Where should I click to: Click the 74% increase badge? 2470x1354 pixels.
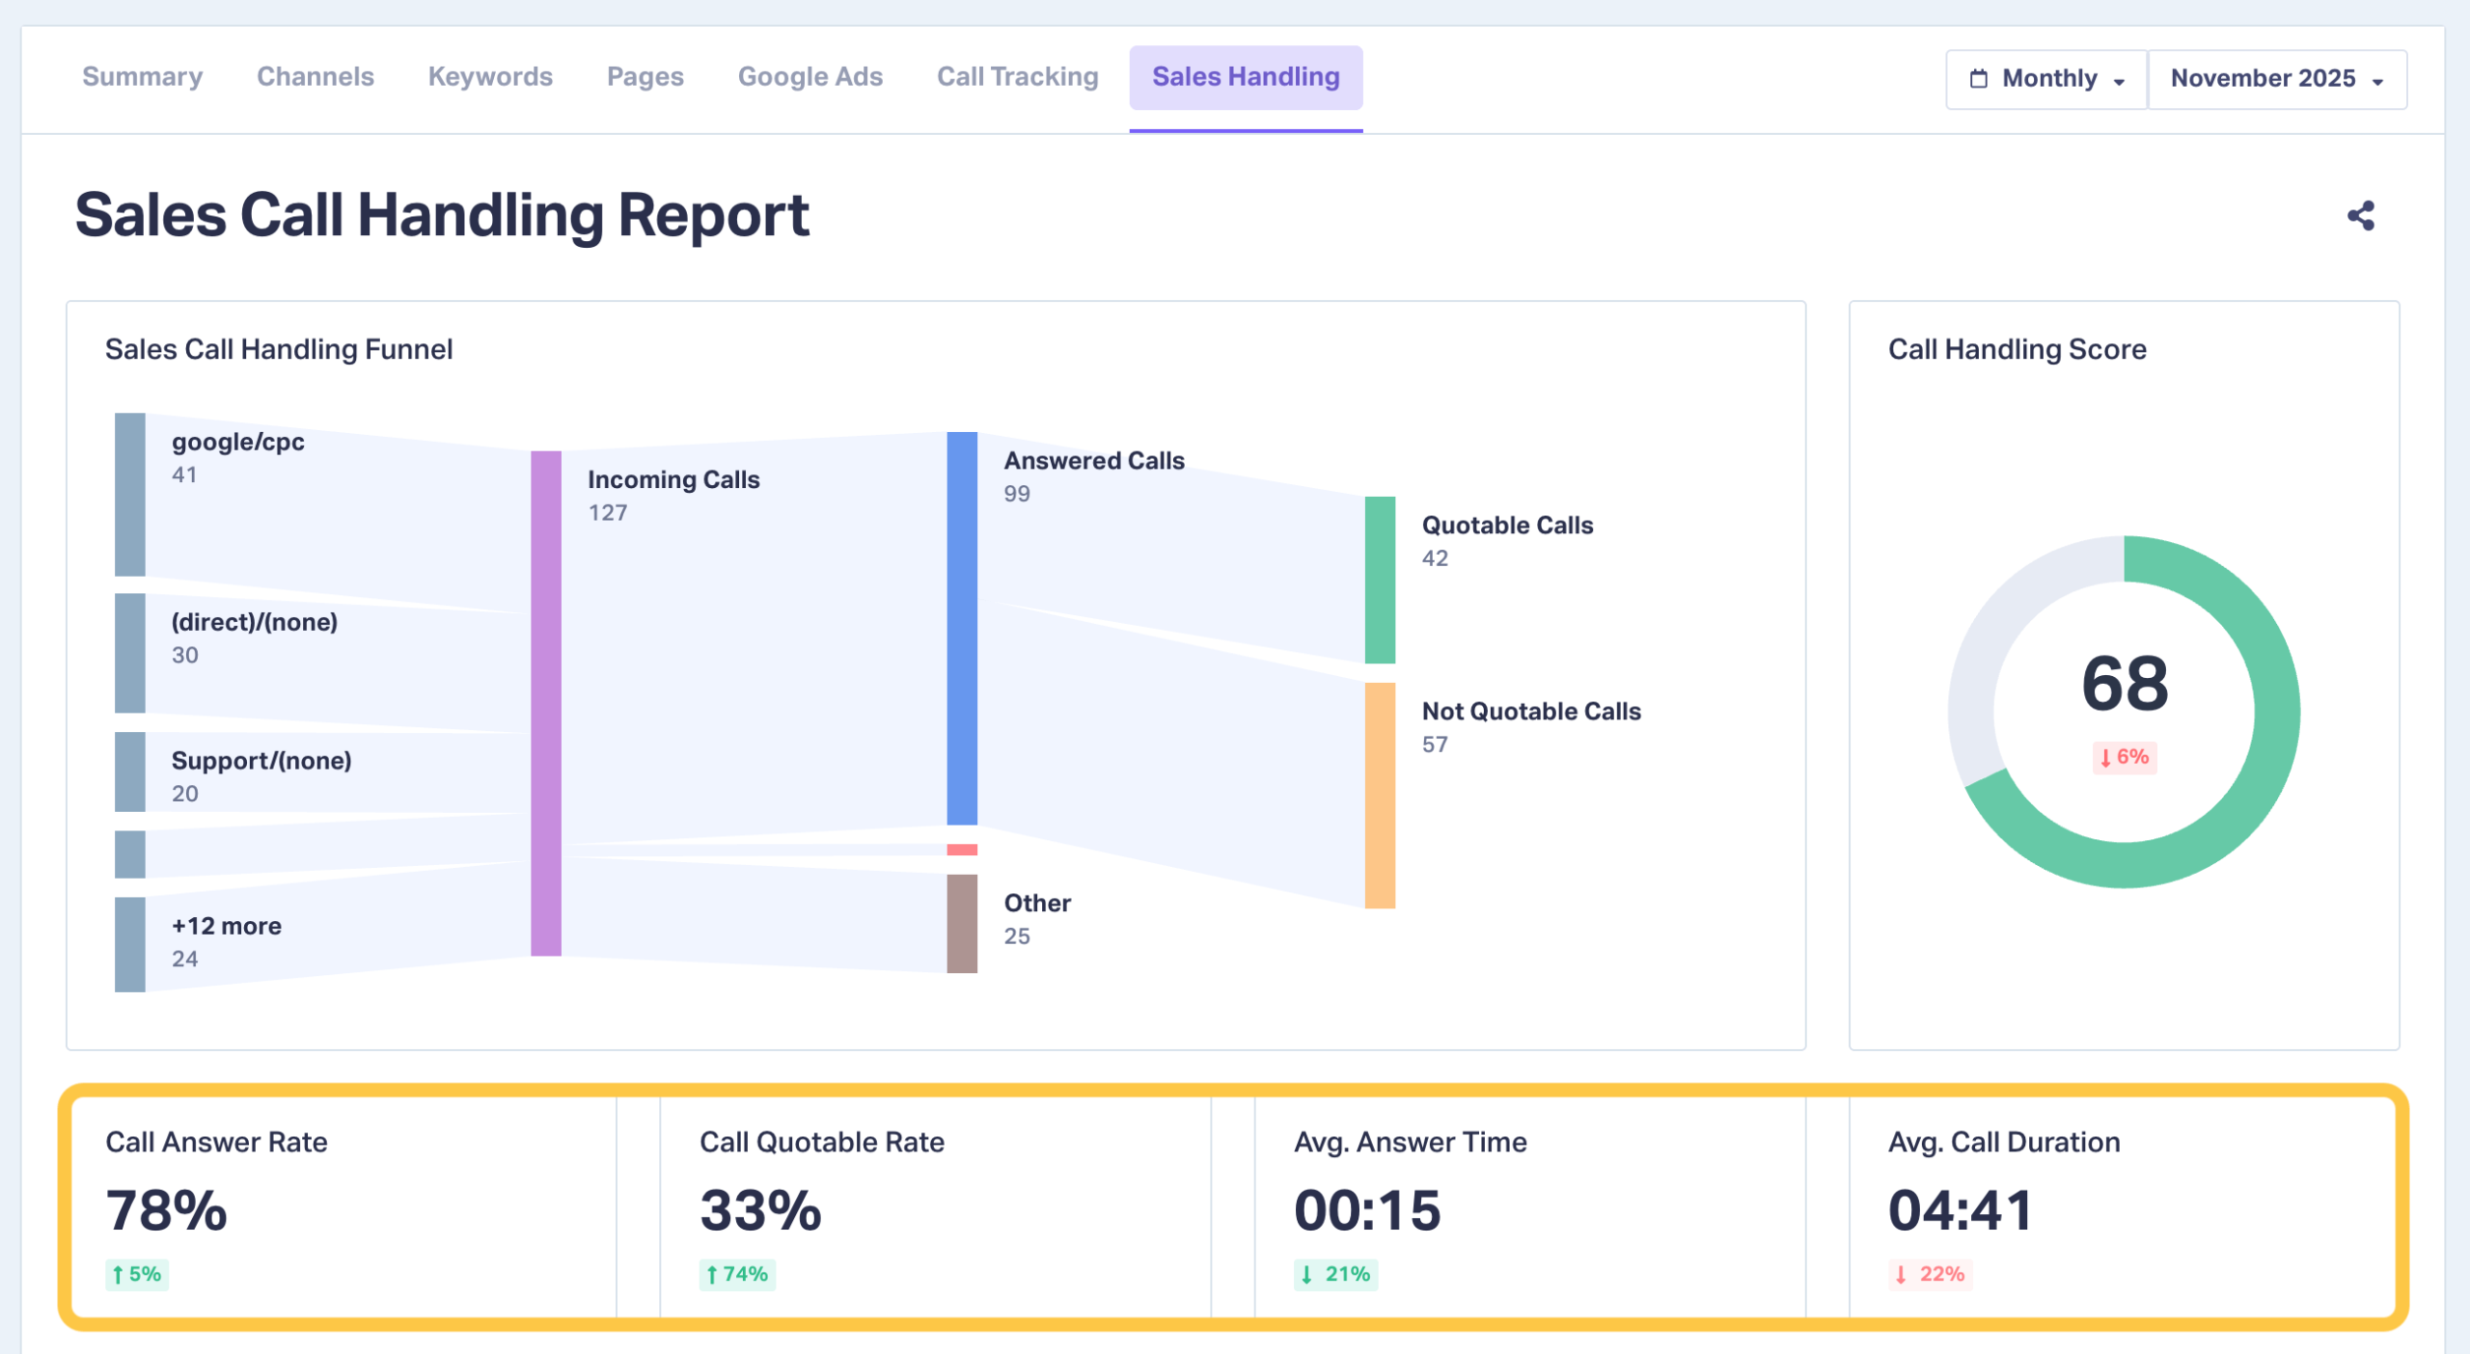[x=737, y=1274]
